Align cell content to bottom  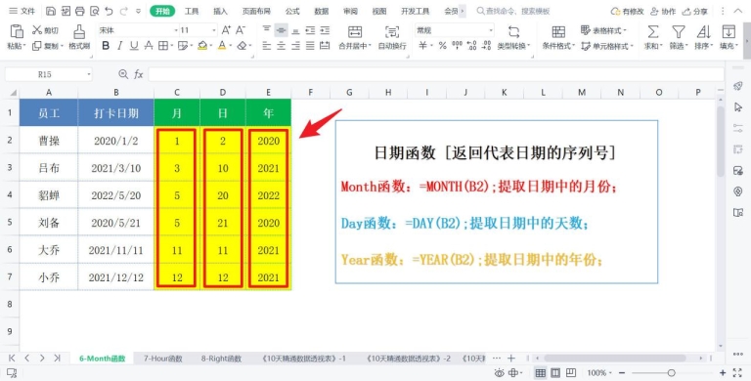click(295, 30)
